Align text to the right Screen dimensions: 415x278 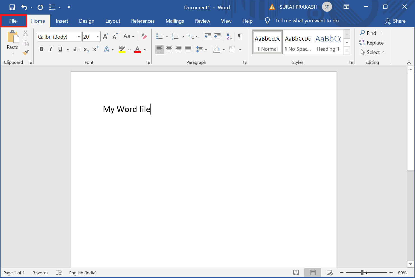pos(178,50)
